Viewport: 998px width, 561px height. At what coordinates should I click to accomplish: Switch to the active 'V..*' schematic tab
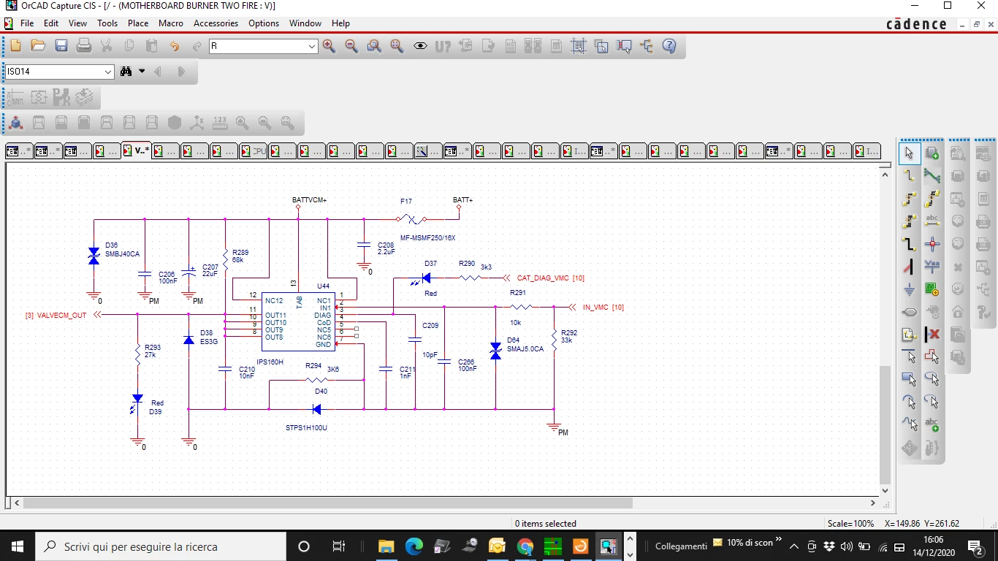coord(137,150)
